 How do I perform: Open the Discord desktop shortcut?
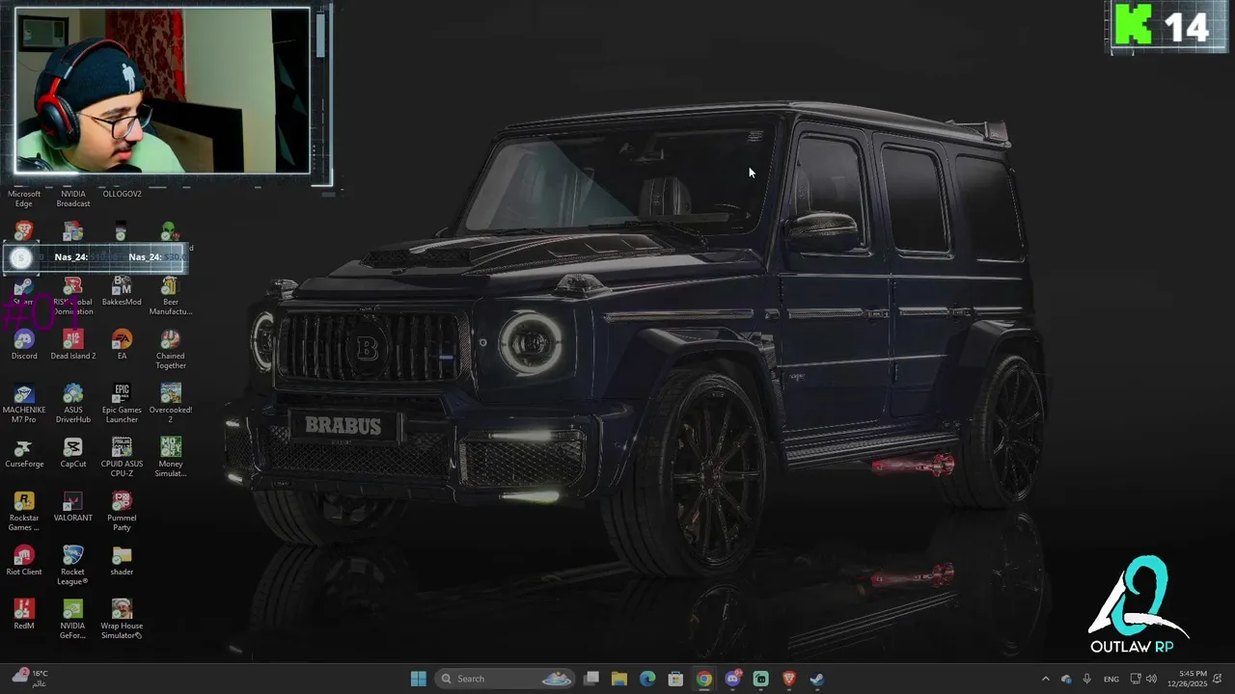(24, 345)
